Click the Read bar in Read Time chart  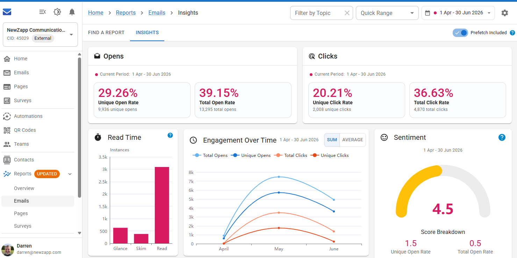tap(162, 205)
